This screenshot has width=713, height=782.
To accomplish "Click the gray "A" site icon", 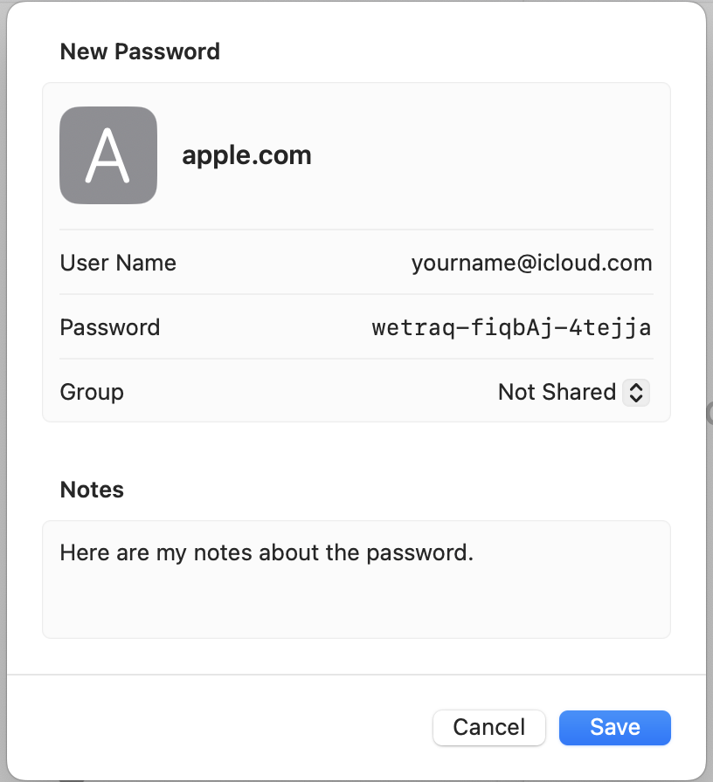I will [108, 155].
